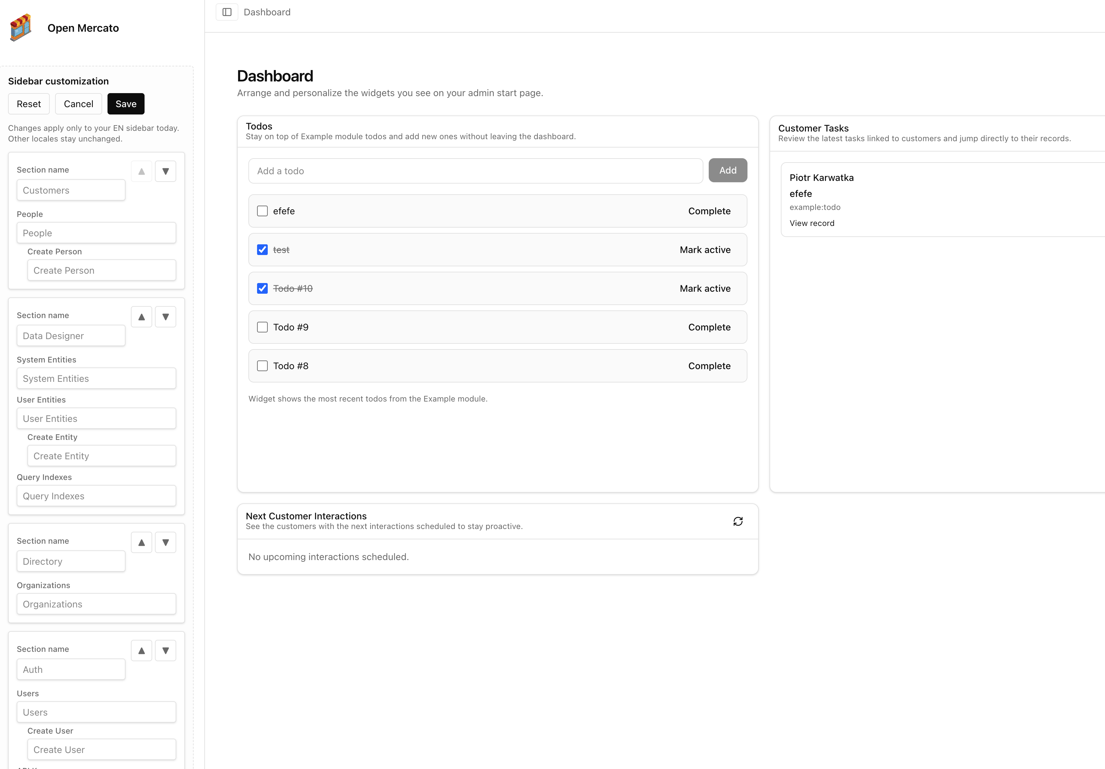The width and height of the screenshot is (1105, 769).
Task: Move the Data Designer section down
Action: pyautogui.click(x=165, y=317)
